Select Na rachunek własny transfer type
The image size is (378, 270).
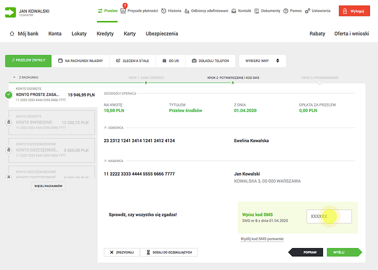tap(80, 61)
